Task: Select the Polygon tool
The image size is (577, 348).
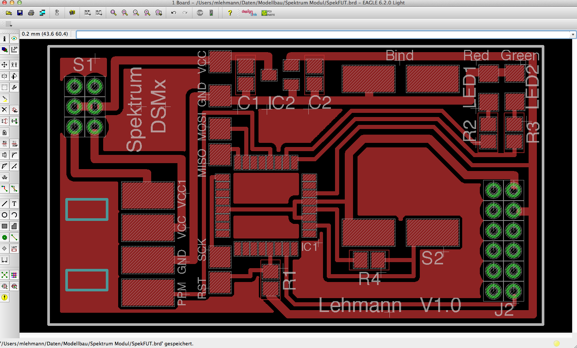Action: click(14, 226)
